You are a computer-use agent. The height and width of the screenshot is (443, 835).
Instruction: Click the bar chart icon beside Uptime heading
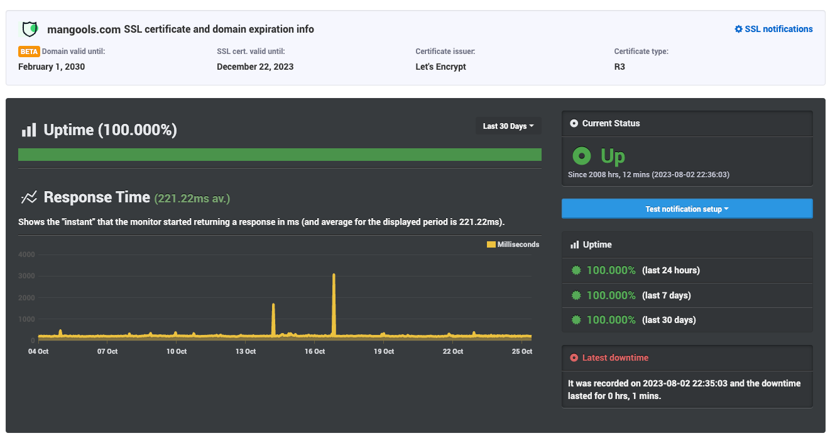click(29, 130)
